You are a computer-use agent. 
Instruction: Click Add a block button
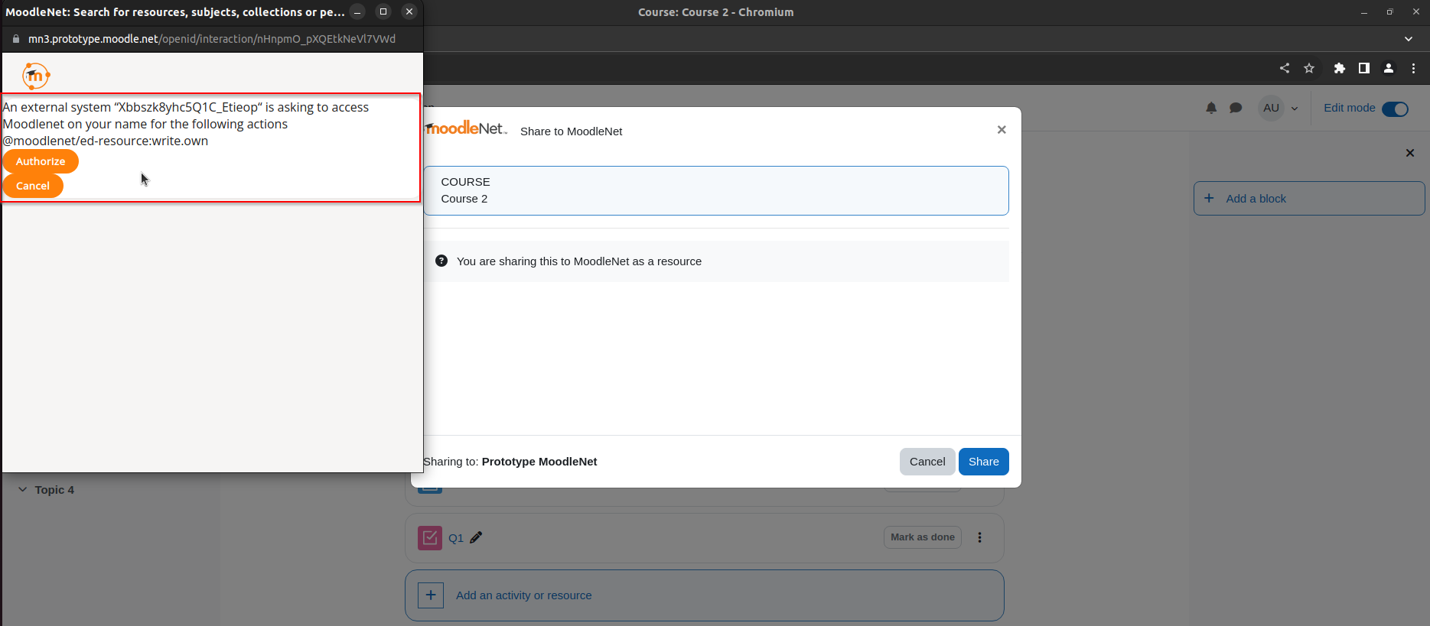[x=1309, y=199]
